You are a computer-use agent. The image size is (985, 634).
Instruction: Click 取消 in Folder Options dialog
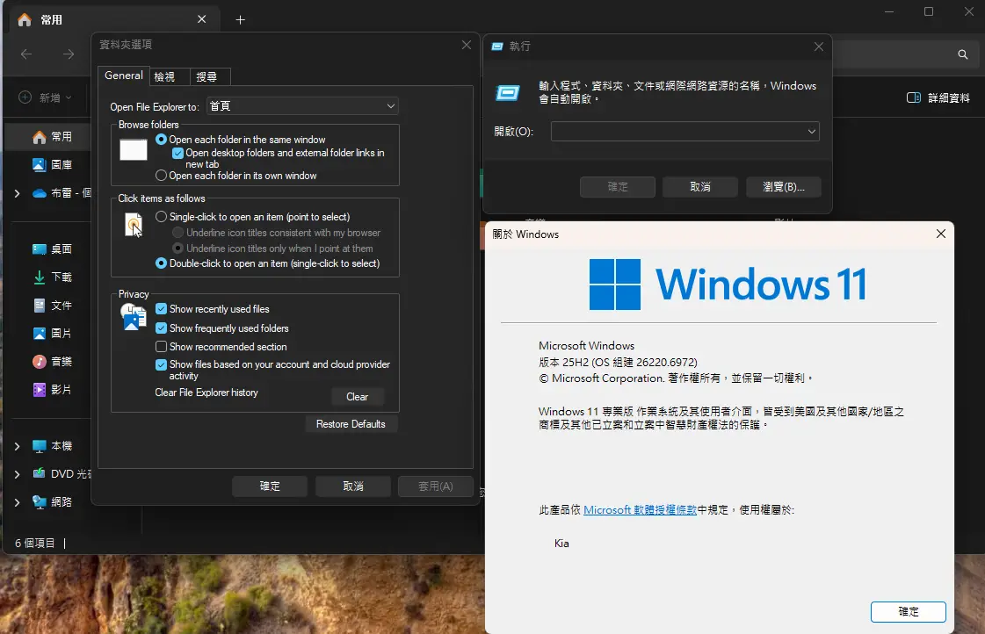(x=353, y=486)
